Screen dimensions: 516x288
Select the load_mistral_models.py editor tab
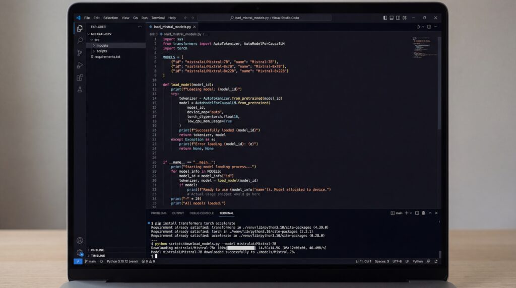[x=172, y=27]
